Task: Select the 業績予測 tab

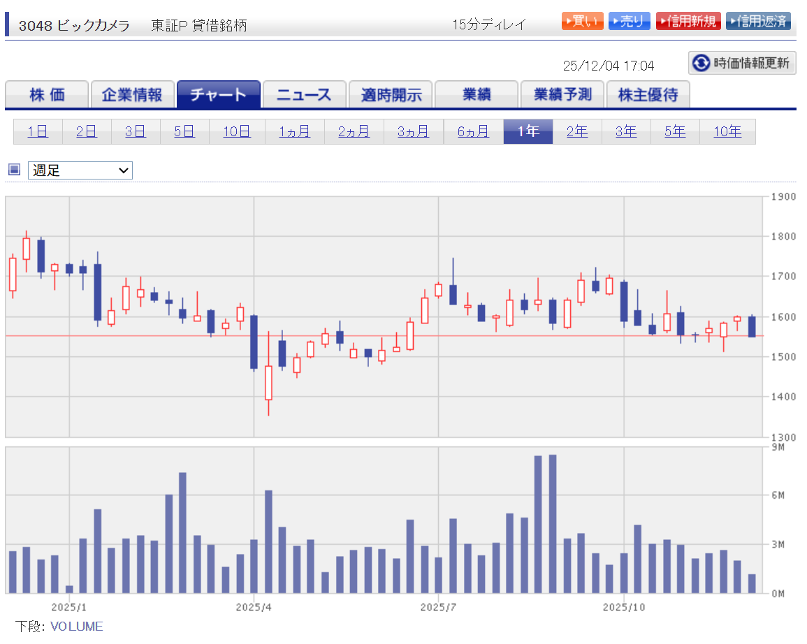Action: click(562, 95)
